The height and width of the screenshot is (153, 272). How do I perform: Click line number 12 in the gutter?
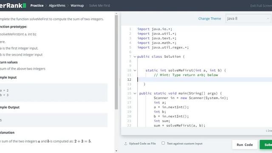coord(129,79)
